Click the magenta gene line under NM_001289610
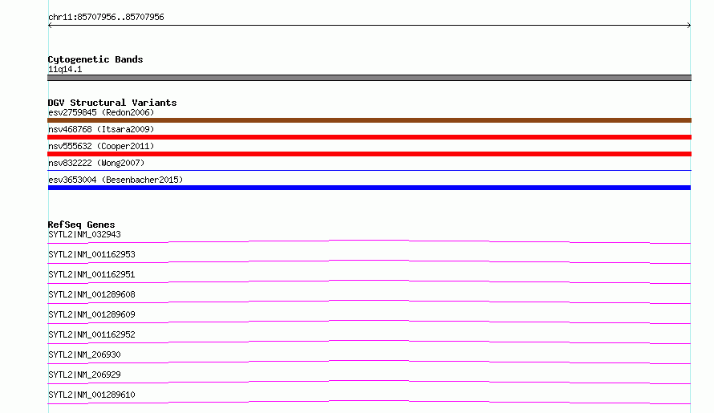The image size is (714, 413). pos(369,402)
